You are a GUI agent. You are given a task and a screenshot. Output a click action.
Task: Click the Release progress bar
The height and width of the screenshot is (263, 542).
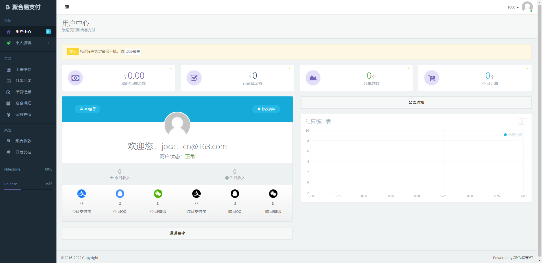[x=28, y=190]
